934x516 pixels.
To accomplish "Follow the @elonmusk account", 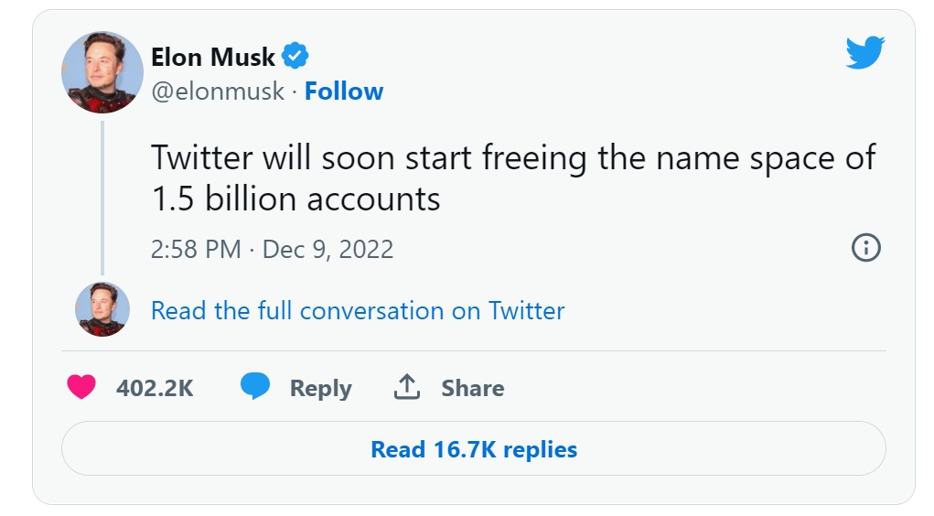I will (344, 91).
